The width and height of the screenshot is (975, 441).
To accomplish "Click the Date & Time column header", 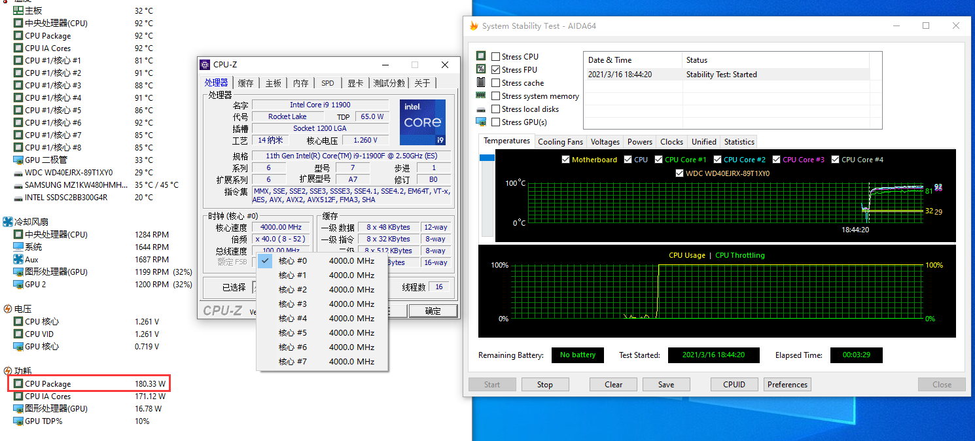I will [633, 60].
